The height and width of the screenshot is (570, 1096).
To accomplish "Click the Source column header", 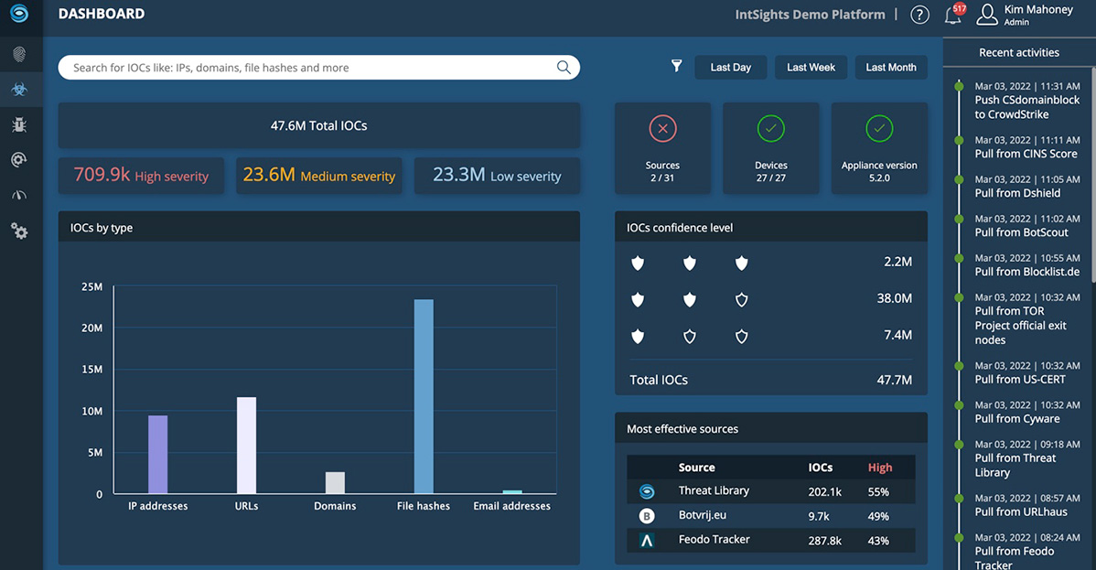I will click(697, 468).
